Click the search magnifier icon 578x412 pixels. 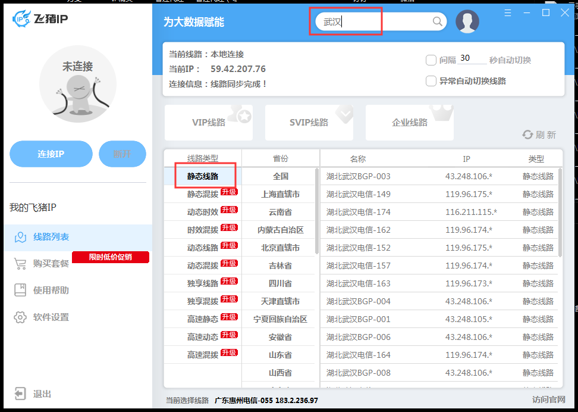(438, 21)
